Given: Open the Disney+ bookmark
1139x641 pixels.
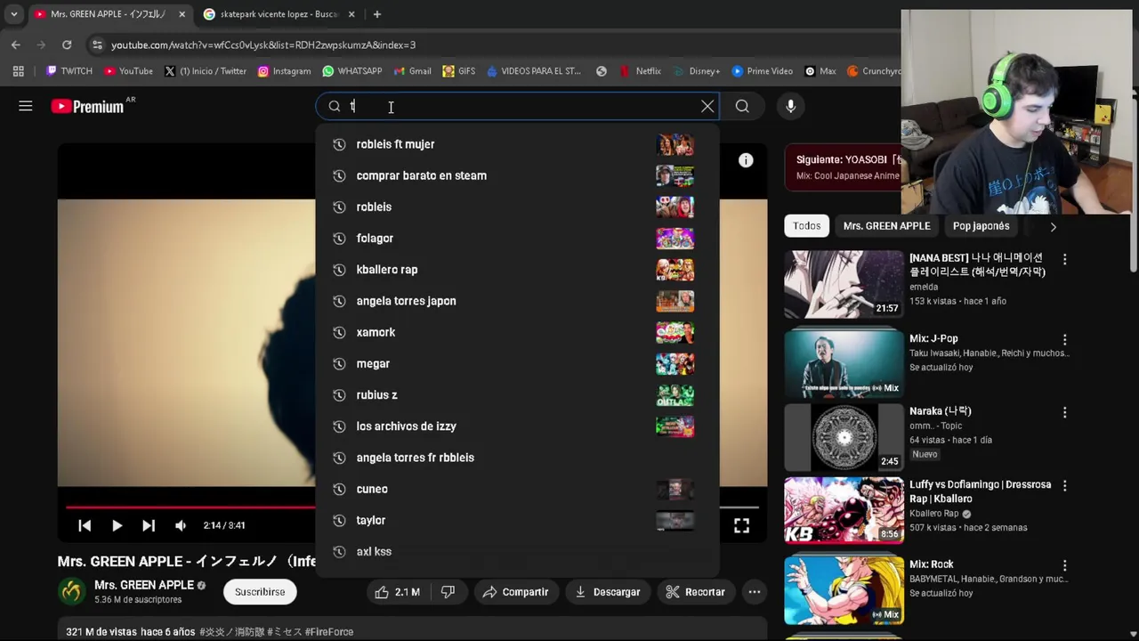Looking at the screenshot, I should click(x=697, y=71).
